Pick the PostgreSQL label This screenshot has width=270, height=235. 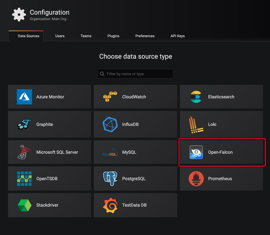pyautogui.click(x=134, y=179)
